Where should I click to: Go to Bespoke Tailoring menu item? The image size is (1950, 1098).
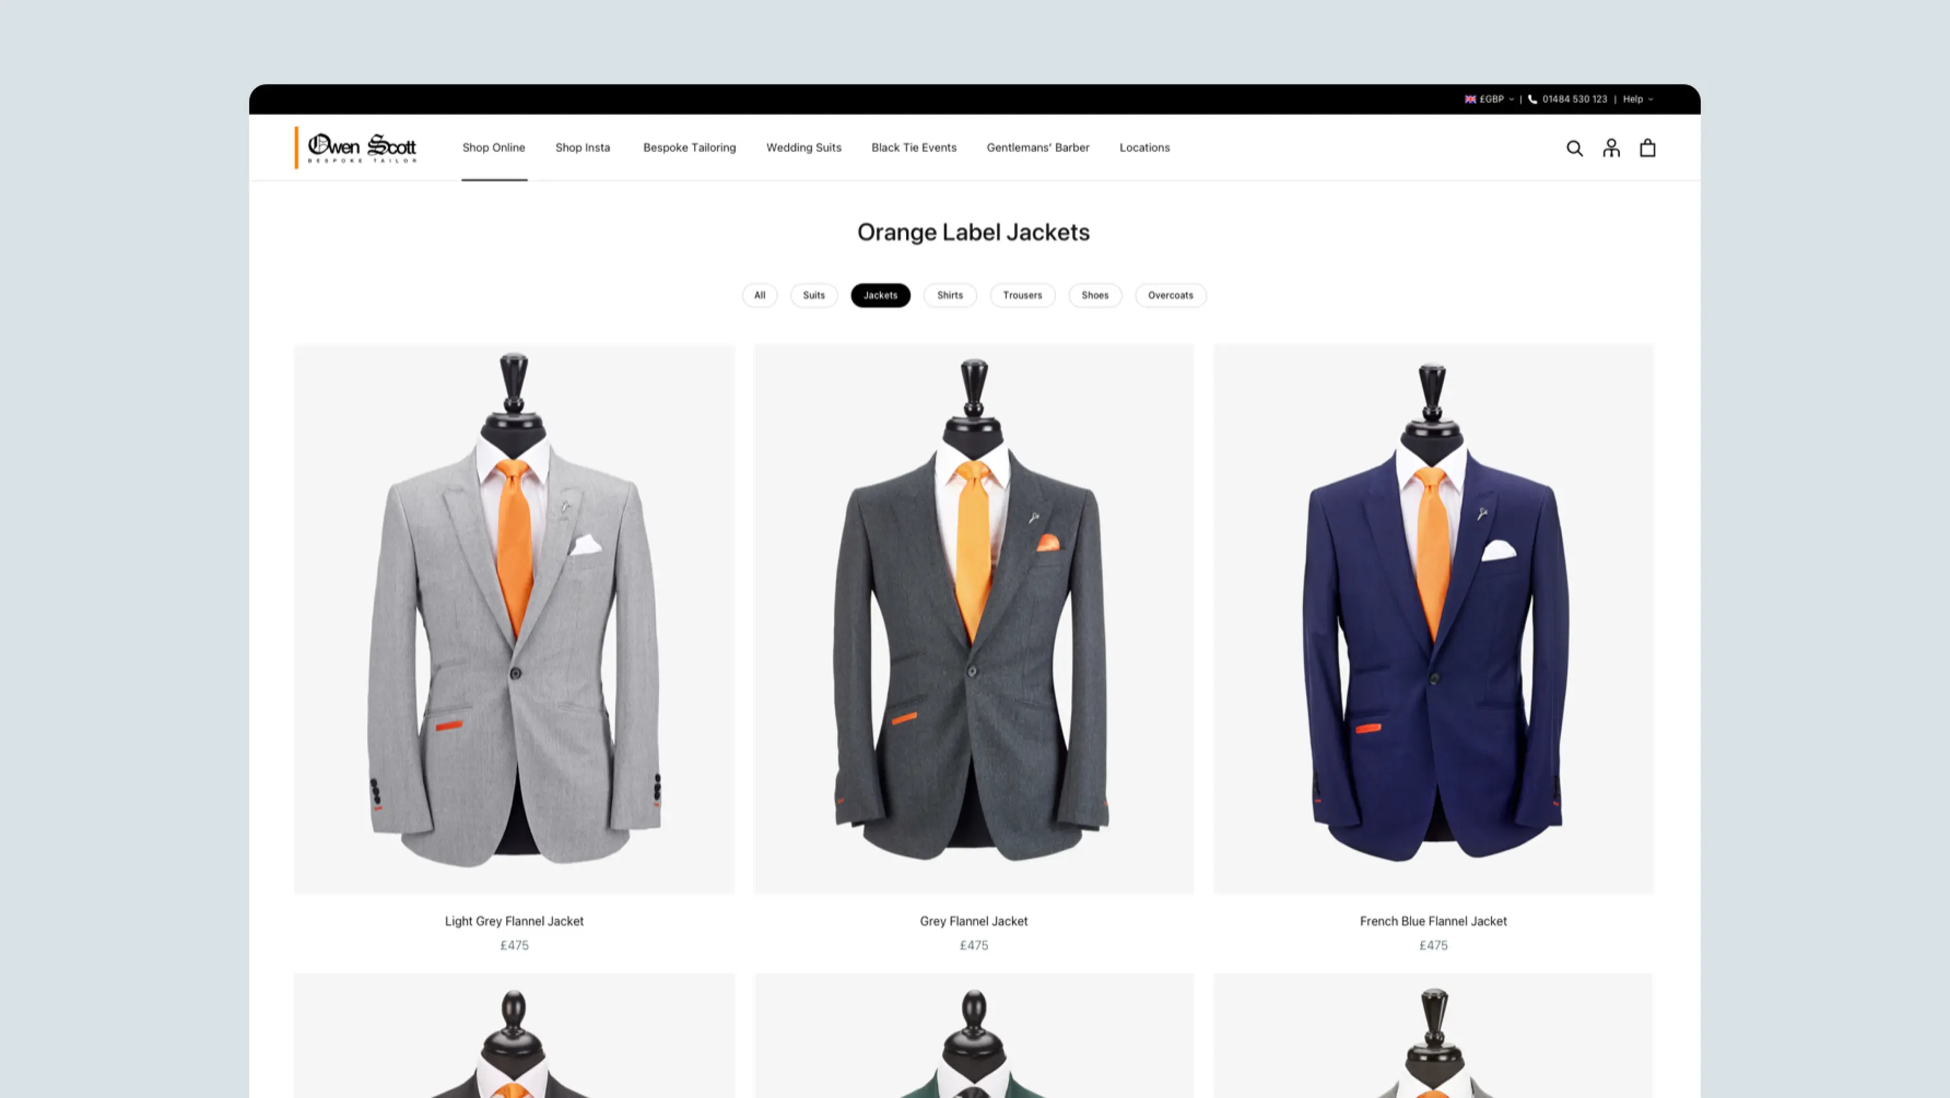[689, 147]
